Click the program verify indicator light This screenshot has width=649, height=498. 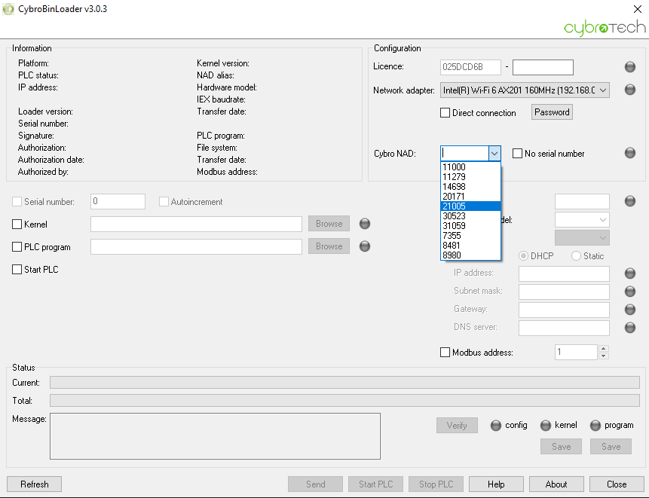(x=595, y=426)
